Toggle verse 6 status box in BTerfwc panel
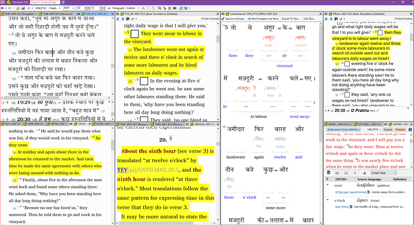Viewport: 414px width, 225px height. (347, 64)
